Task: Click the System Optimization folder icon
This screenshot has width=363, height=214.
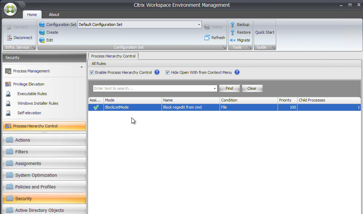Action: coord(10,175)
